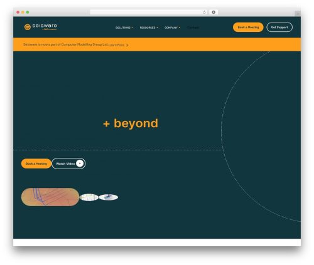Click play icon in Watch Video

(80, 164)
